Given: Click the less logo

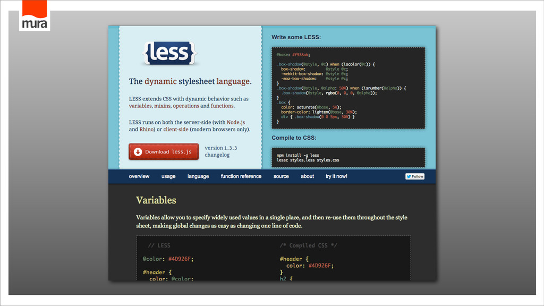Looking at the screenshot, I should coord(169,53).
